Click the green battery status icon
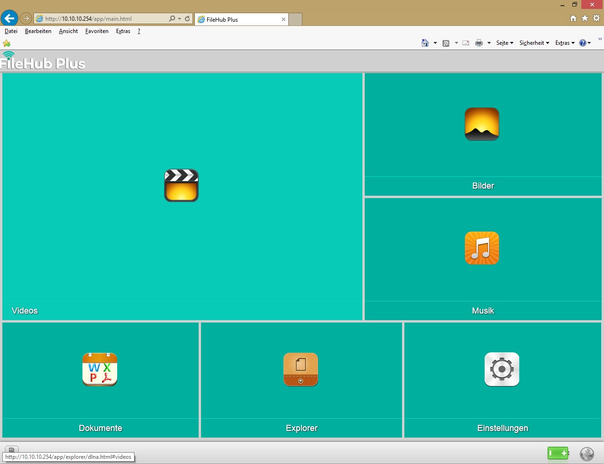Viewport: 604px width, 464px height. [558, 453]
